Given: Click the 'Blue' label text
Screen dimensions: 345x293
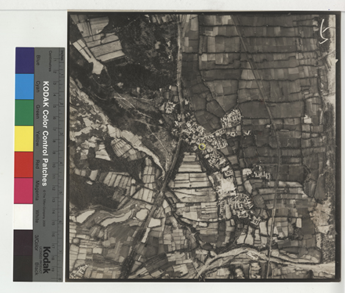Looking at the screenshot, I should [38, 60].
